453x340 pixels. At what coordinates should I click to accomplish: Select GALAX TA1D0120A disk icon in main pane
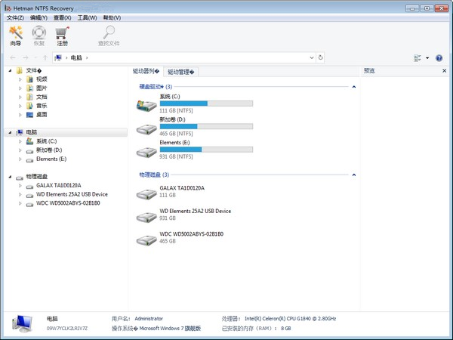(146, 194)
